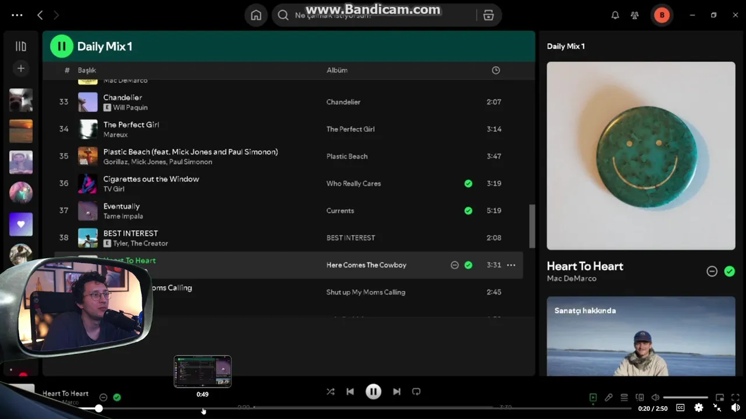This screenshot has width=746, height=419.
Task: Open Spotify Home
Action: 256,15
